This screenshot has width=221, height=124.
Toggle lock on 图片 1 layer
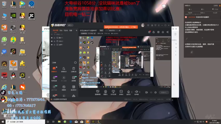[x=54, y=38]
